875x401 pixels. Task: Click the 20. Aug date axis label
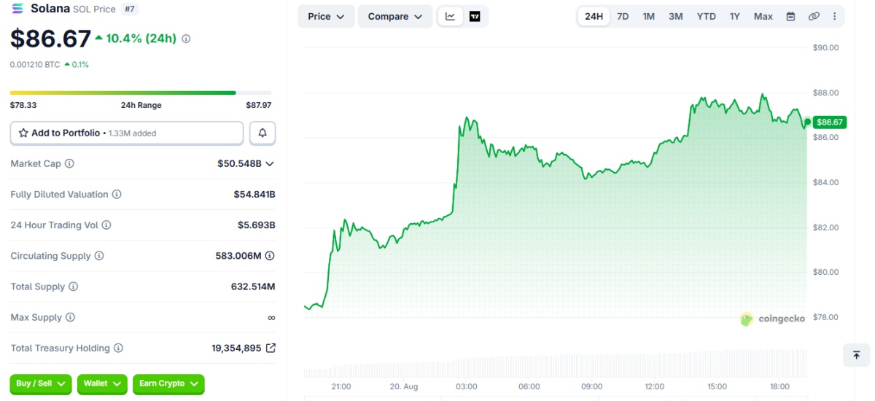tap(404, 386)
